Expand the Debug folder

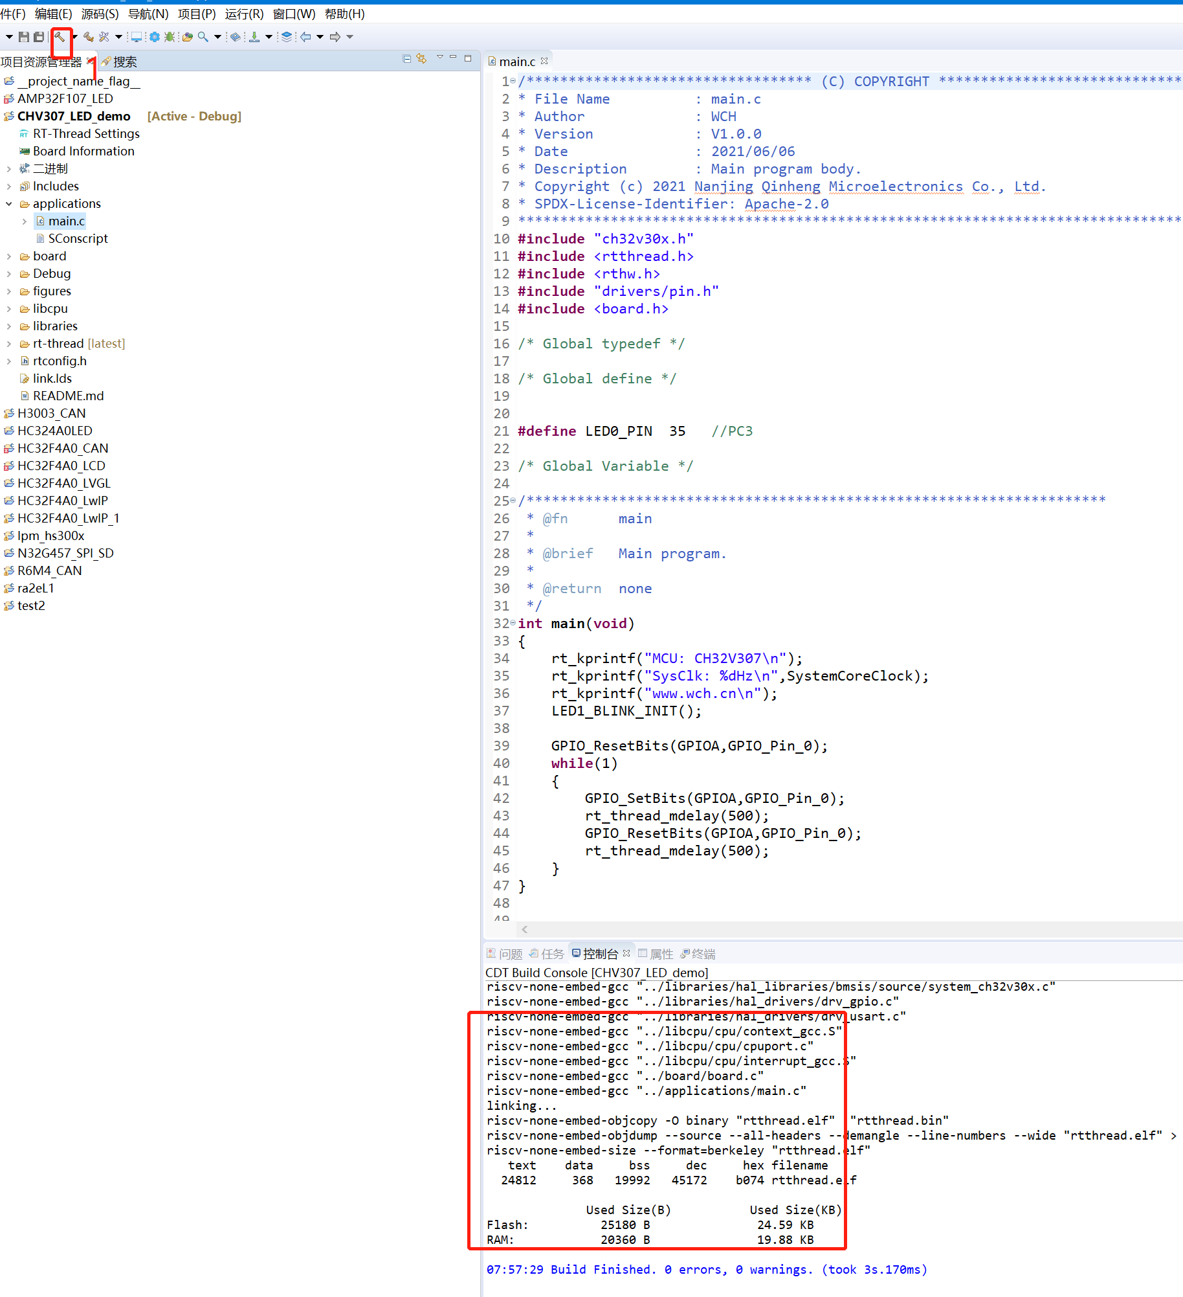[x=9, y=274]
